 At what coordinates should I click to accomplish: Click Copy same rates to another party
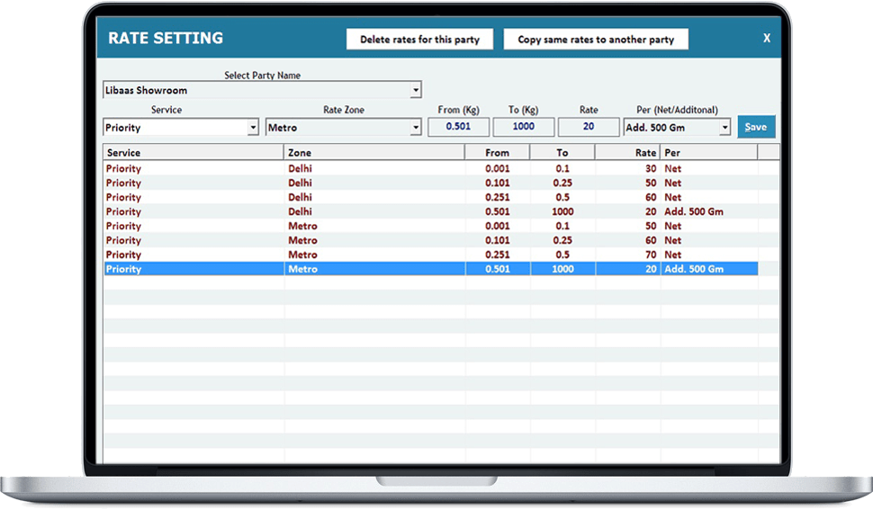click(x=596, y=40)
